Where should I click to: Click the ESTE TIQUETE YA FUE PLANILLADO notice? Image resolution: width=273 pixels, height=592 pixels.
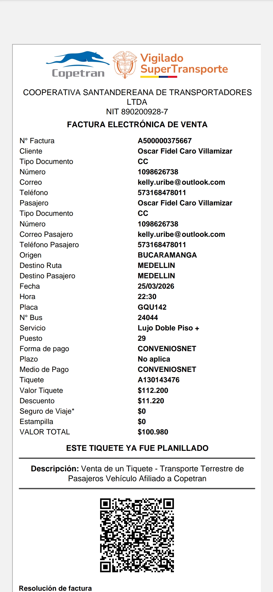click(137, 448)
